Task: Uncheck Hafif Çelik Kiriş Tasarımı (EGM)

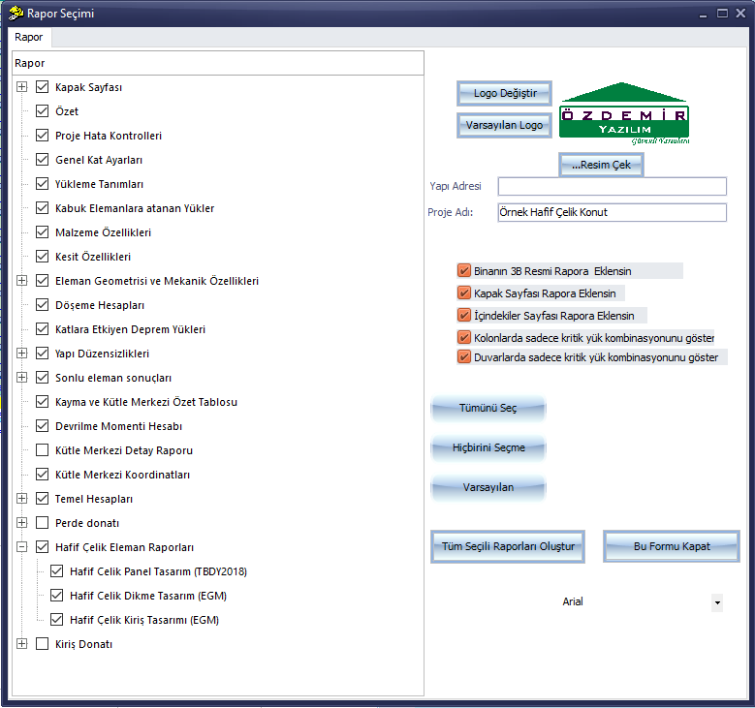Action: [x=57, y=620]
